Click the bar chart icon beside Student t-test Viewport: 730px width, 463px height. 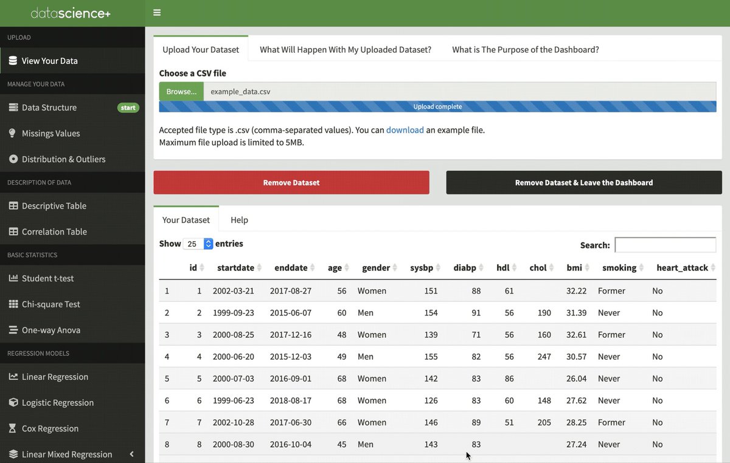pos(13,278)
